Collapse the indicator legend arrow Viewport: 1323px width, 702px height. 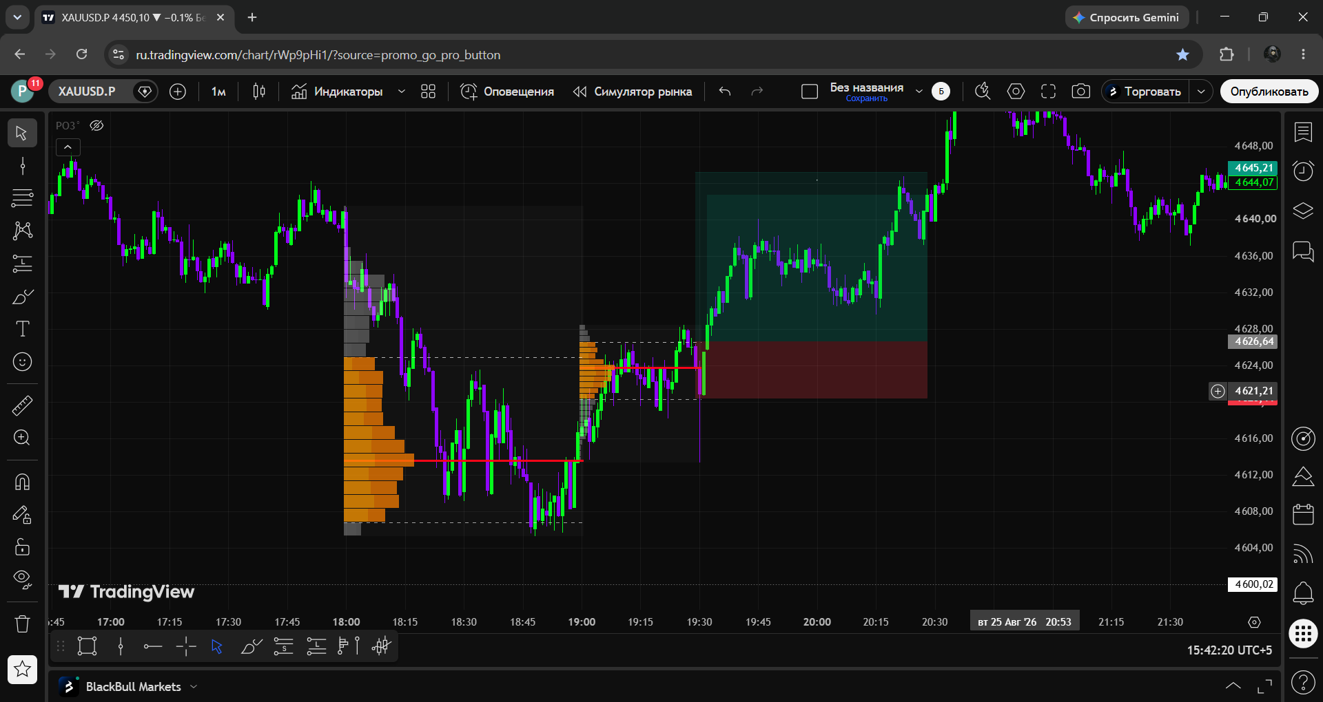point(68,147)
